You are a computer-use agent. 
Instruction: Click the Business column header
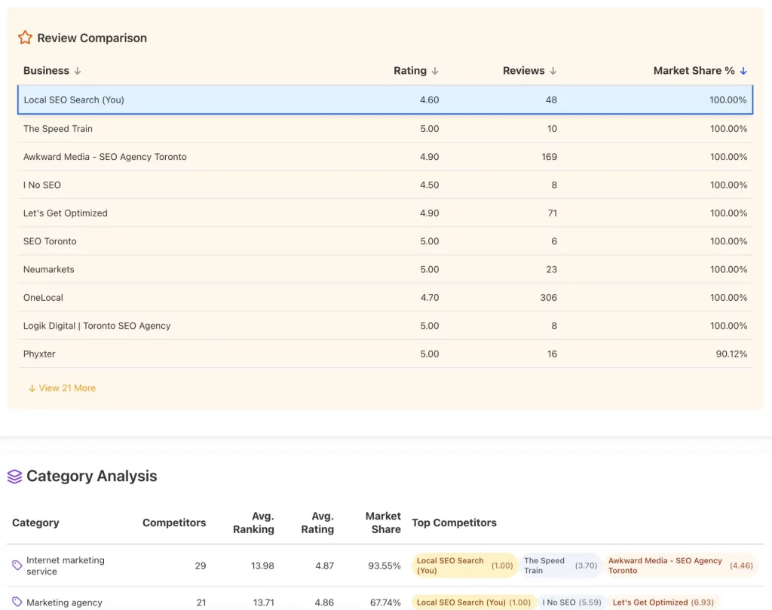pyautogui.click(x=46, y=70)
